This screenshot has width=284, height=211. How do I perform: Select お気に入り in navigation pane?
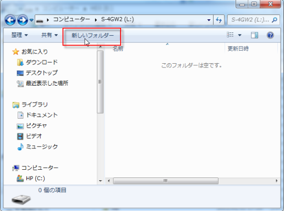(x=35, y=52)
